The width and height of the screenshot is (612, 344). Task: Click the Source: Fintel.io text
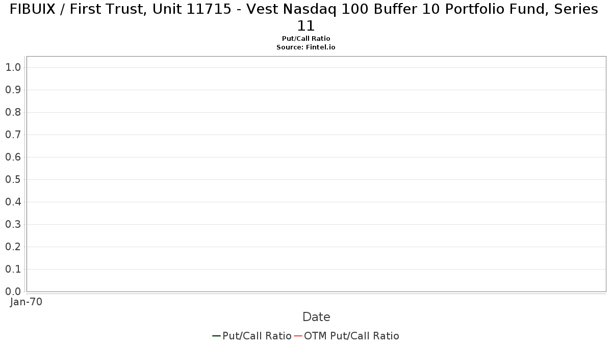click(306, 47)
